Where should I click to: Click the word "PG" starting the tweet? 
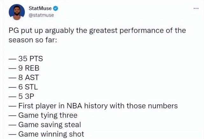click(x=14, y=31)
